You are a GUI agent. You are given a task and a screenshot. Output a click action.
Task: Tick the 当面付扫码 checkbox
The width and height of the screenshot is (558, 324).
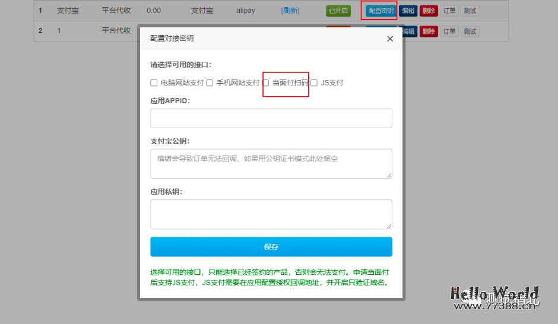tap(266, 83)
